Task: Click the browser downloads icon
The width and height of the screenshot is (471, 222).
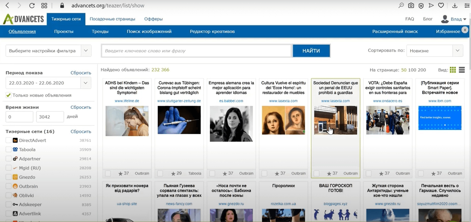Action: (x=455, y=6)
